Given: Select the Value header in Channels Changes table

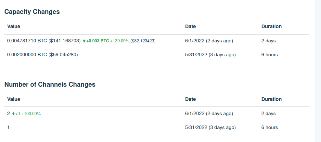Looking at the screenshot, I should click(14, 99).
